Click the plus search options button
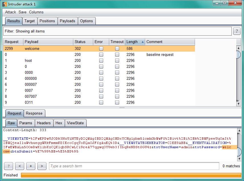244x181 pixels. (x=31, y=166)
